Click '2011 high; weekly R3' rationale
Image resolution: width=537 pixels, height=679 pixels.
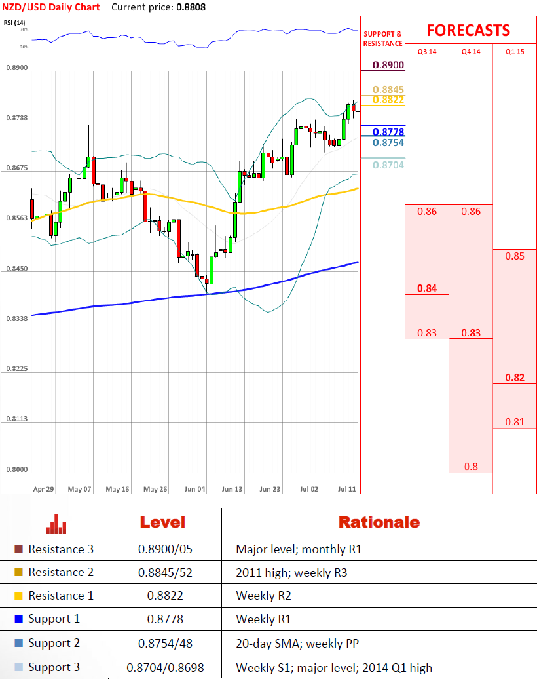(291, 573)
